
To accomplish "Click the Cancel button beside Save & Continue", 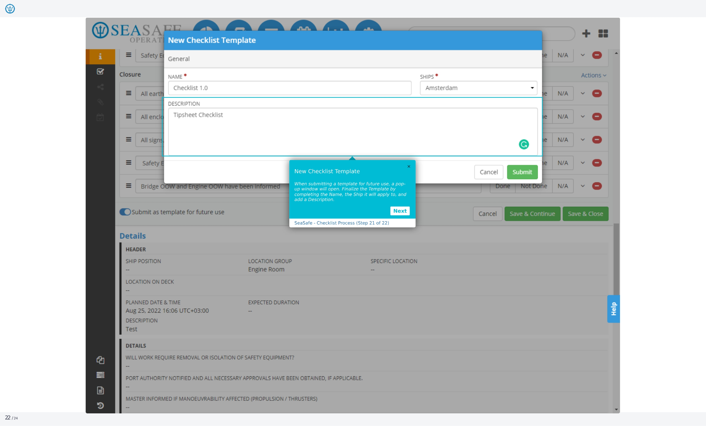I will 487,214.
